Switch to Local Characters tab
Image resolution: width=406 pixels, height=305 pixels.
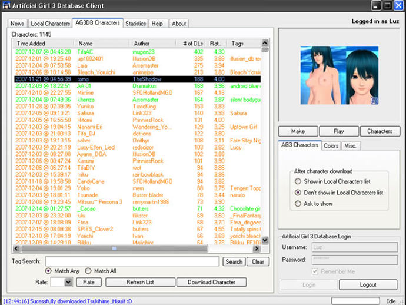(x=50, y=24)
